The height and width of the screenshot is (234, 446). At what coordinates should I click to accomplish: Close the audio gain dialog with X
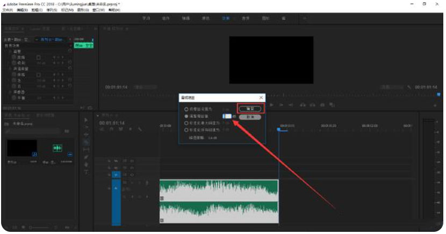(261, 98)
